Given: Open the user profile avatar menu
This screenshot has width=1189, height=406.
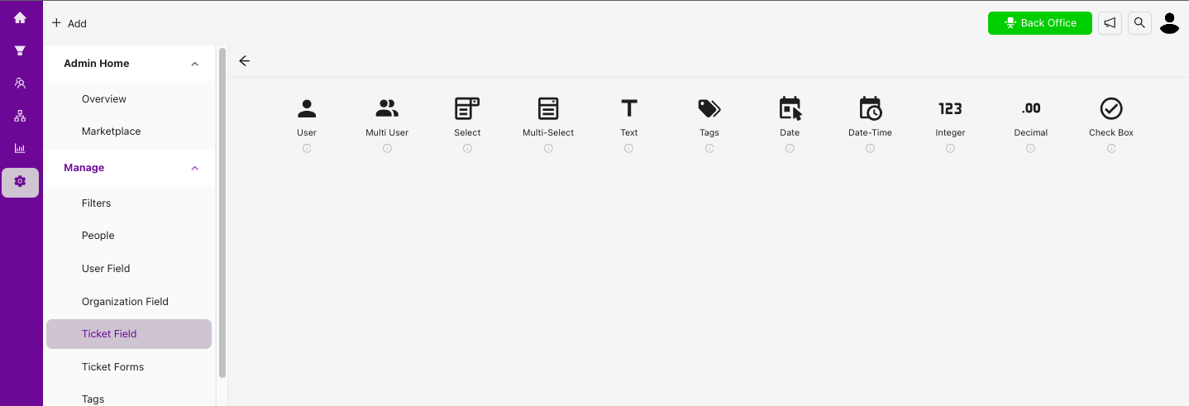Looking at the screenshot, I should pos(1169,23).
